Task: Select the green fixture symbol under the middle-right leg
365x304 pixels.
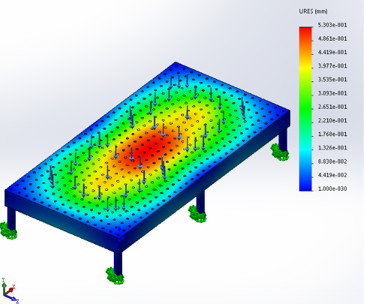Action: tap(197, 214)
